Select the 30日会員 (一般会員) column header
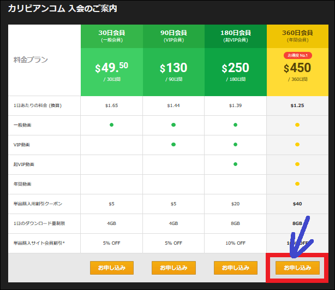Screen dimensions: 335x290 click(111, 36)
